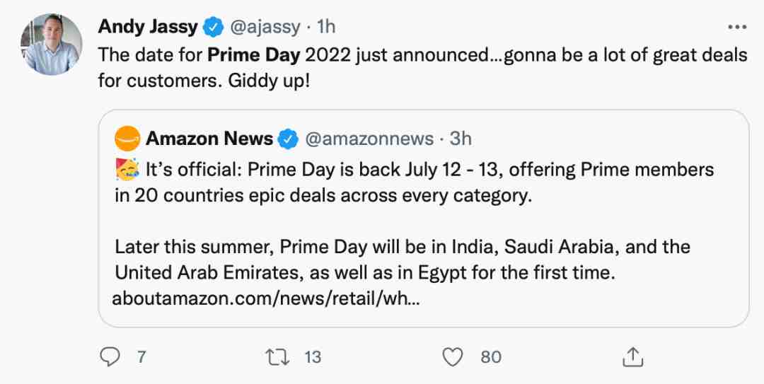Click verified badge next to Andy Jassy
This screenshot has height=384, width=764.
(x=212, y=28)
